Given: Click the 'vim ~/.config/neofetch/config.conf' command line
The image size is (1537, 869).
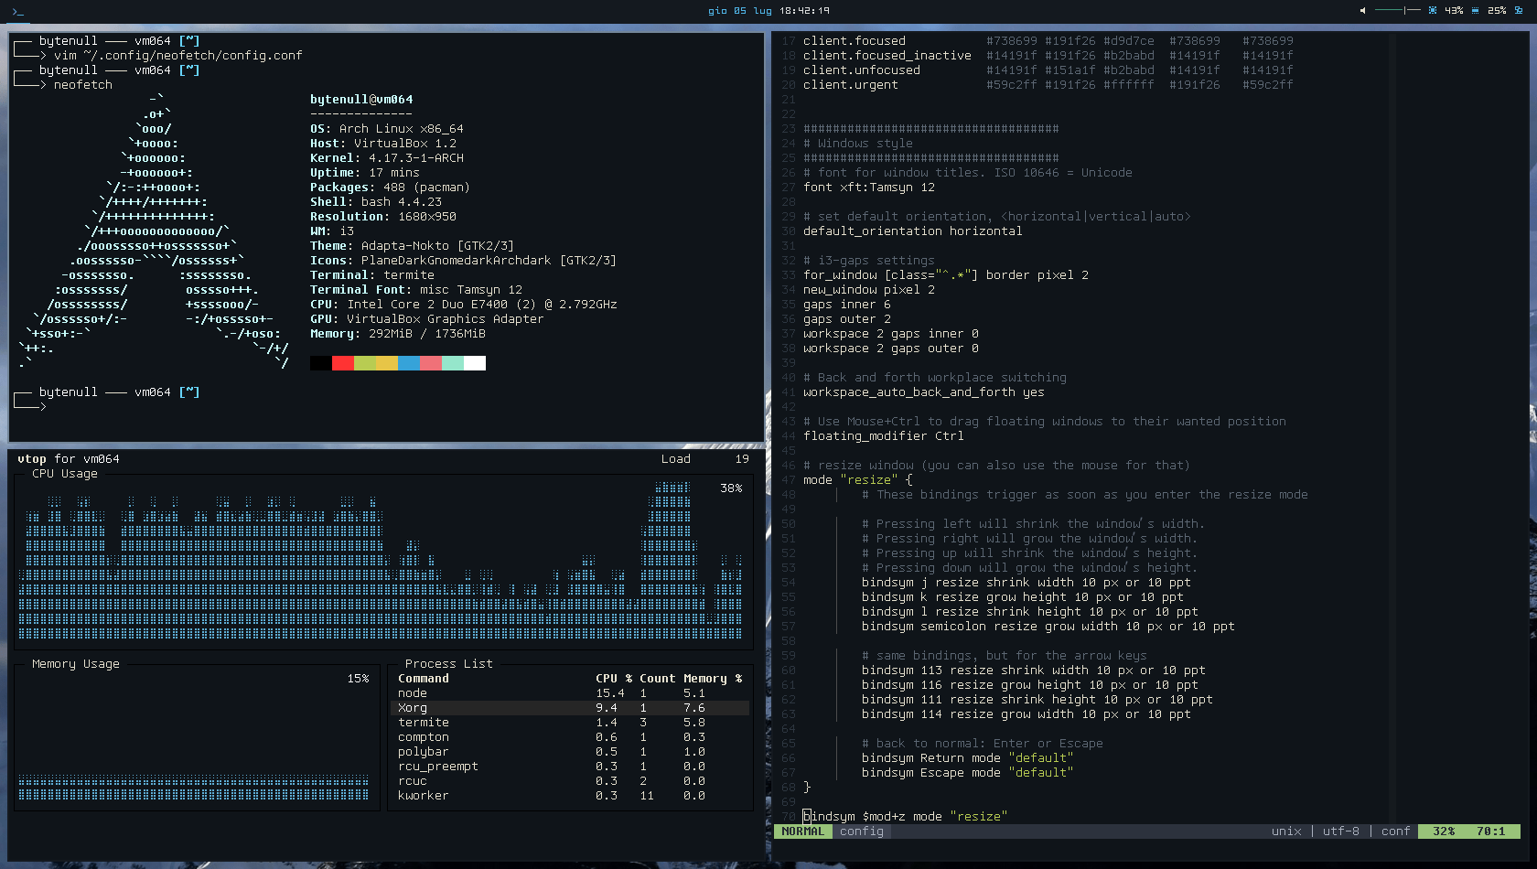Looking at the screenshot, I should point(177,56).
